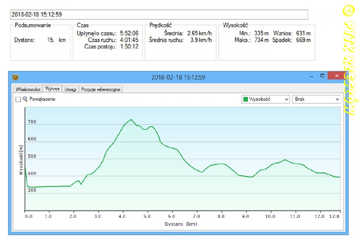The height and width of the screenshot is (242, 360).
Task: Minimize the track details window
Action: click(x=310, y=77)
